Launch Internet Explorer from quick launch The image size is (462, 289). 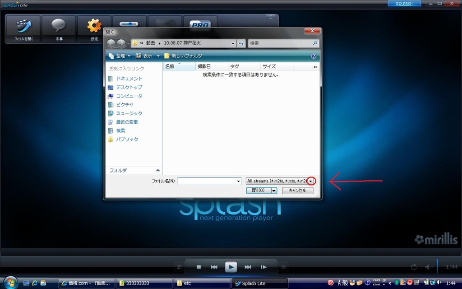(35, 283)
